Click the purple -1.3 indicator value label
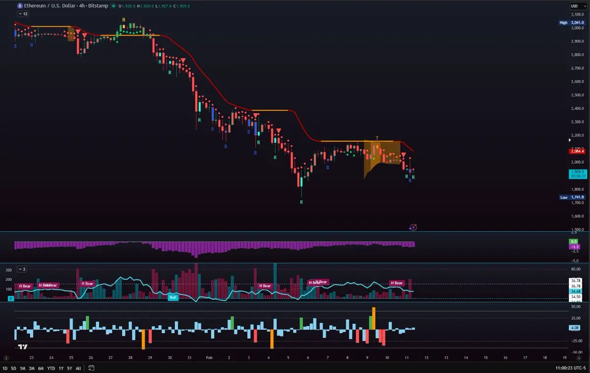The image size is (590, 373). point(574,247)
